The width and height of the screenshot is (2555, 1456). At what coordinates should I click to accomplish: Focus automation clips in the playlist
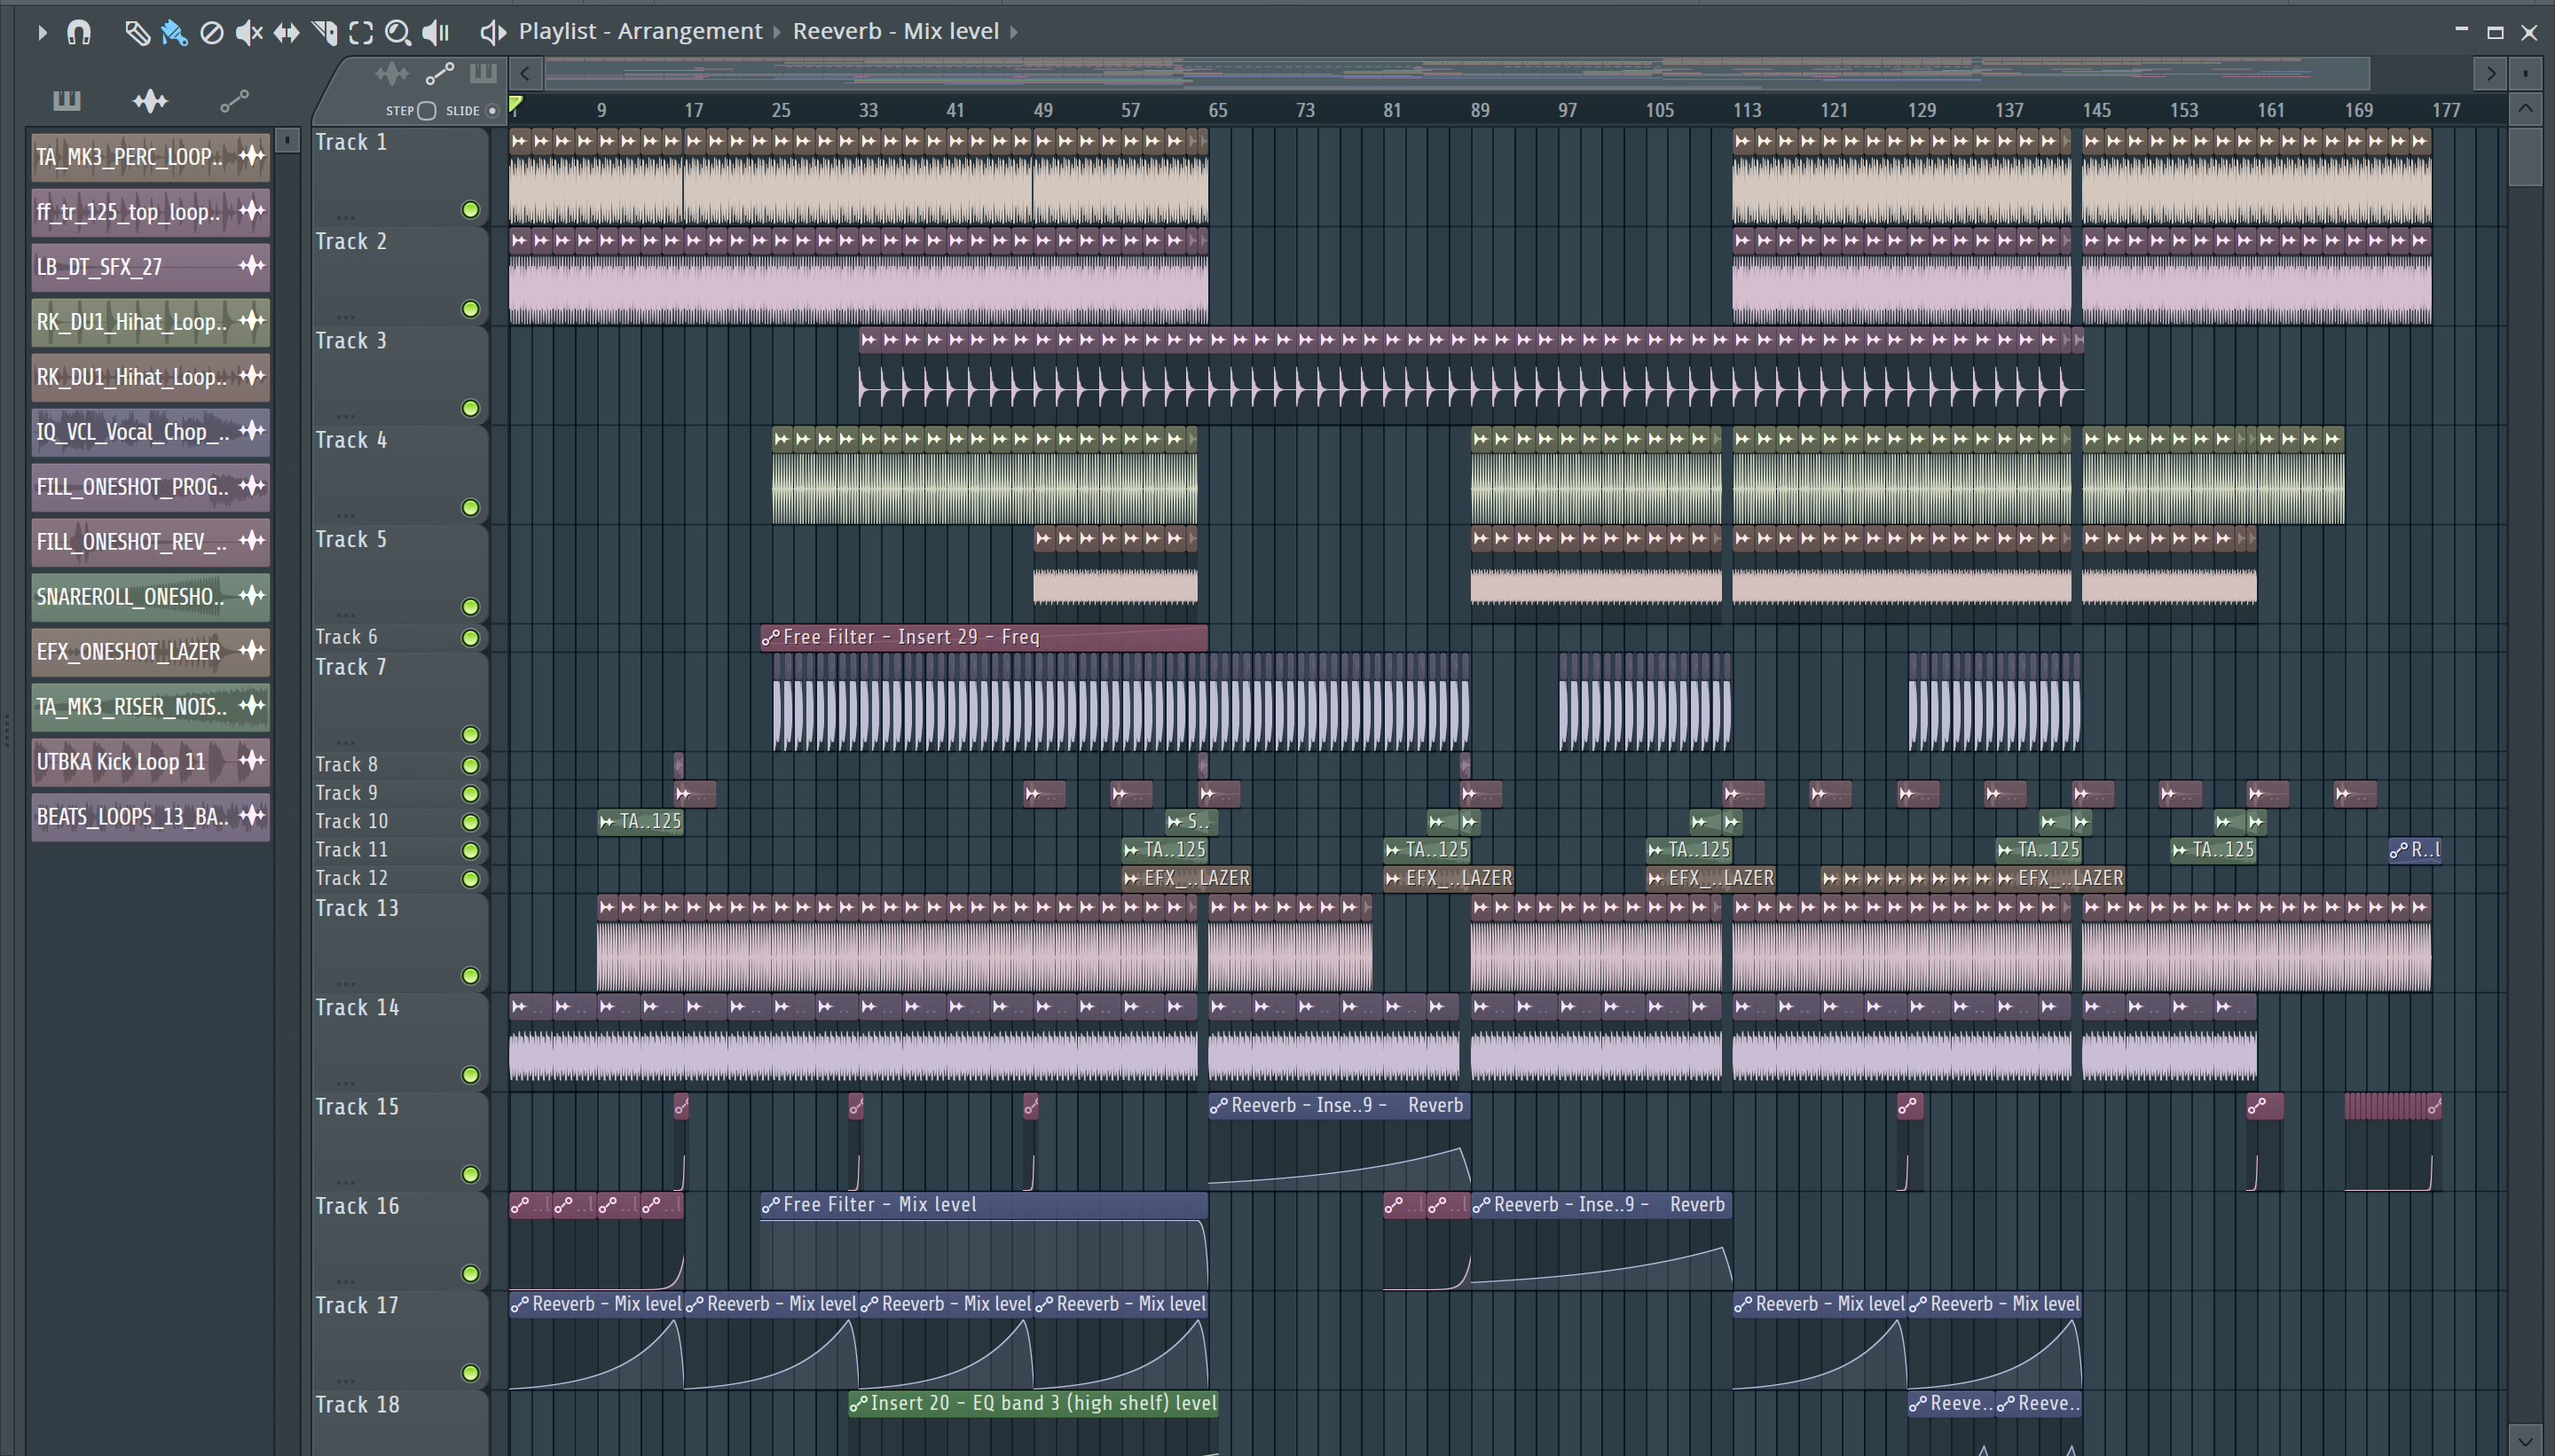(439, 73)
